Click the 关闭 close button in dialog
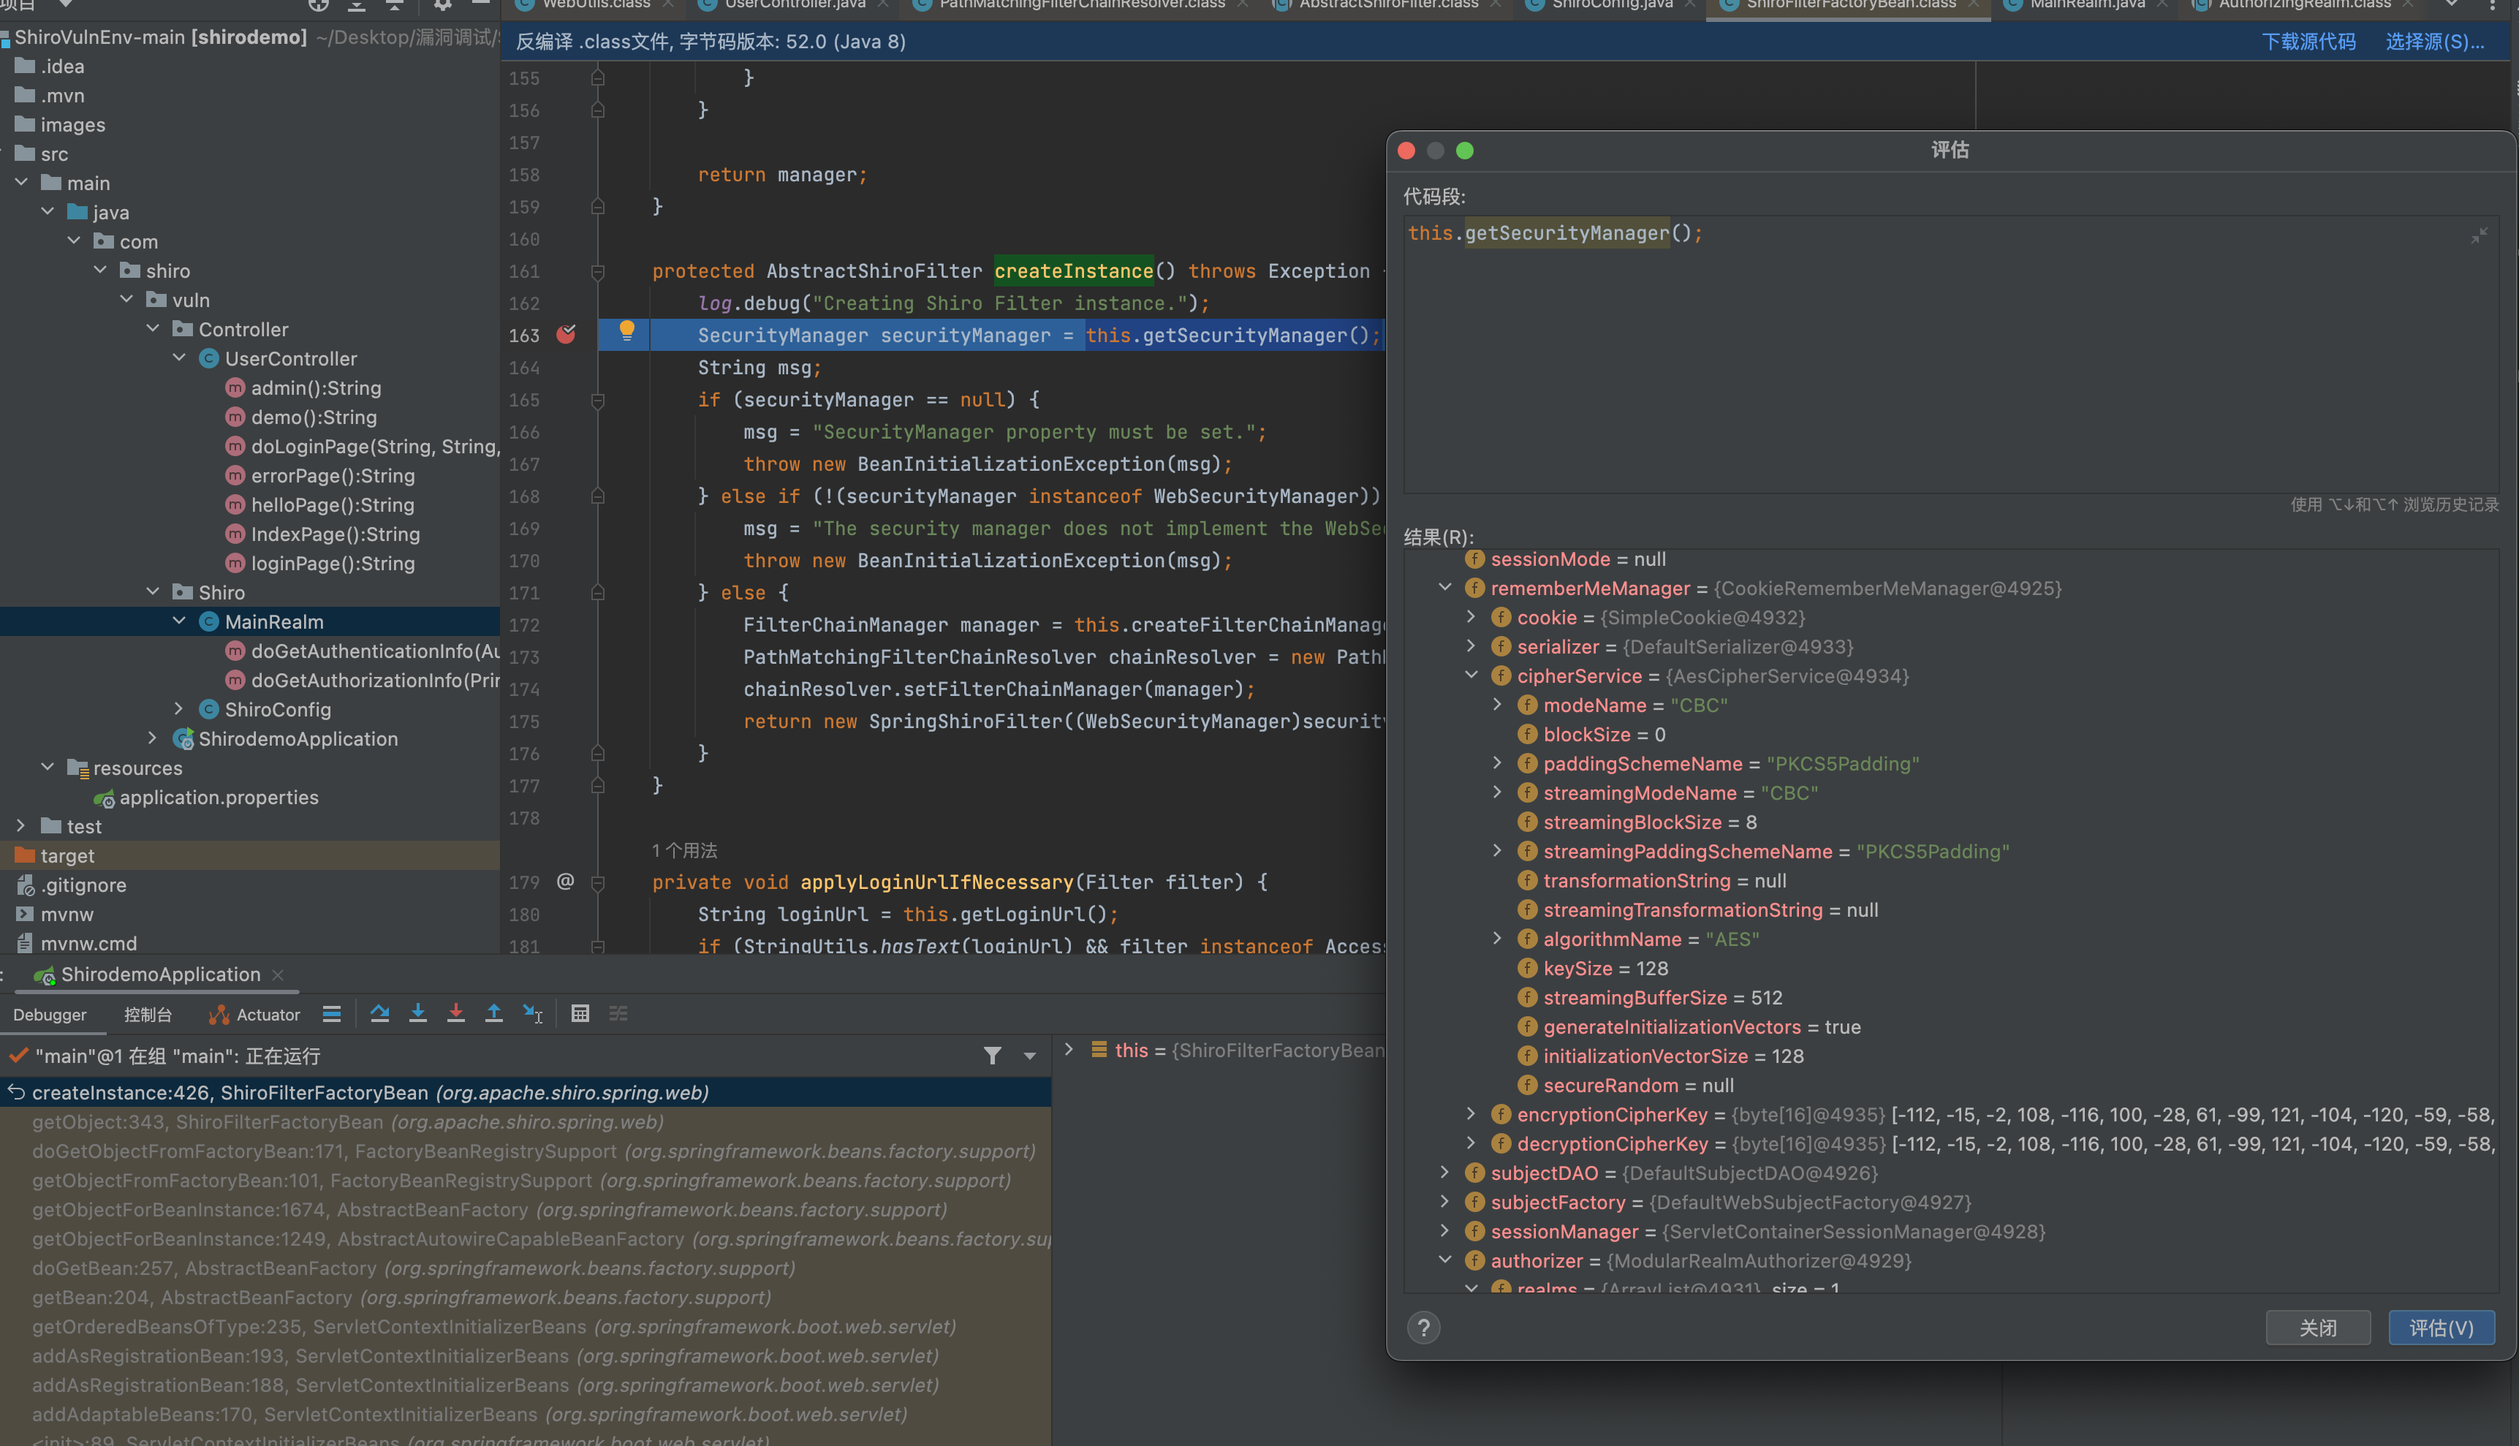The image size is (2519, 1446). (x=2317, y=1328)
